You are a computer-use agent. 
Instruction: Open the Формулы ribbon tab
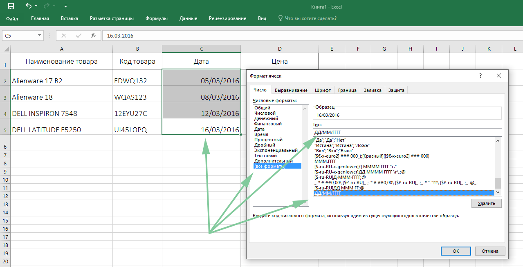[x=157, y=18]
